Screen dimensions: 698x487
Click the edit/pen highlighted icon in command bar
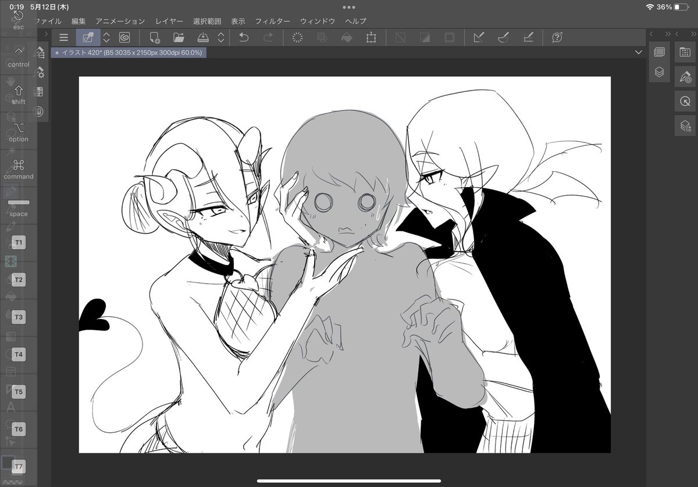point(88,38)
